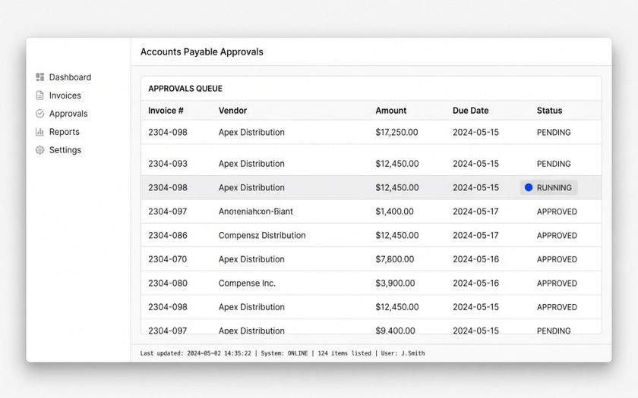Click the Invoices document icon
Screen dimensions: 638x398
[x=39, y=96]
